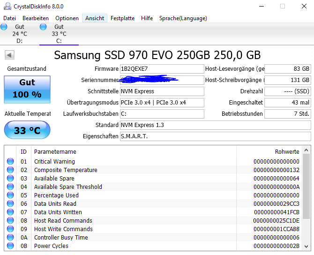Click the Gut 100 % health status button

27,90
